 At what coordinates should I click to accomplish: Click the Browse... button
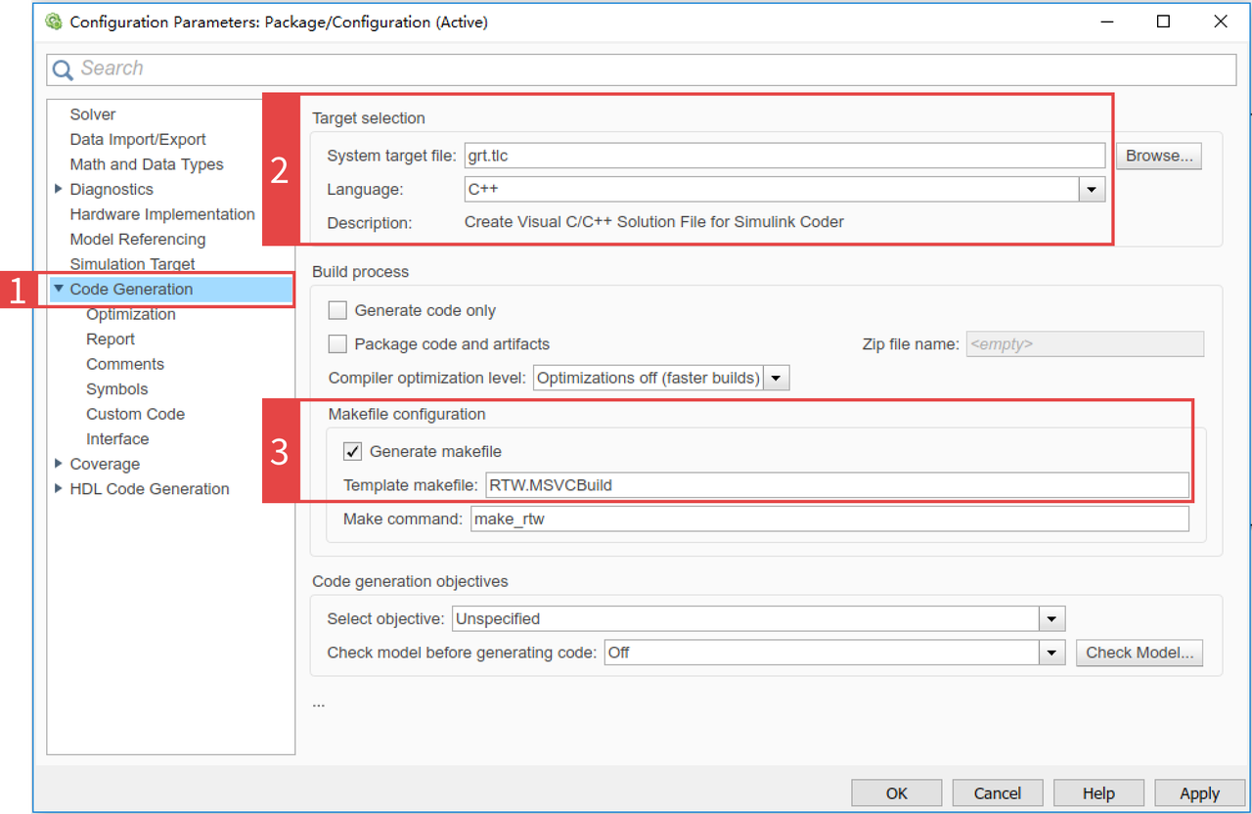click(x=1158, y=156)
